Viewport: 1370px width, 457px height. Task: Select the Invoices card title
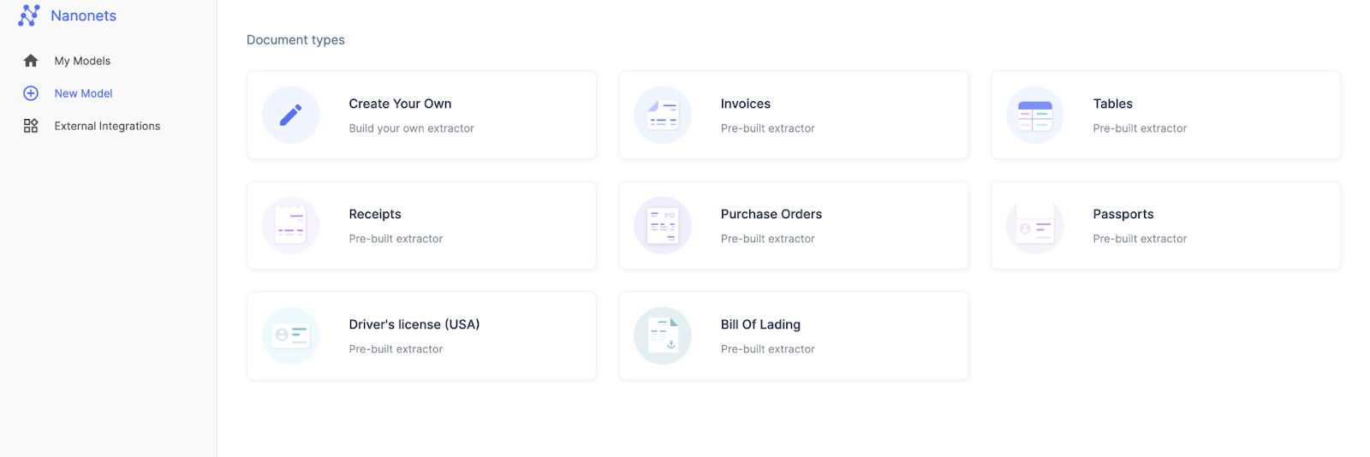pyautogui.click(x=745, y=104)
